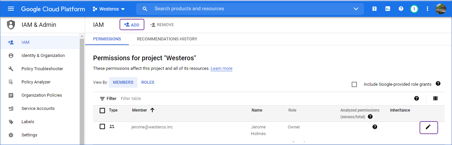Screen dimensions: 452x145
Task: Click the group type icon for jerome
Action: [x=112, y=126]
